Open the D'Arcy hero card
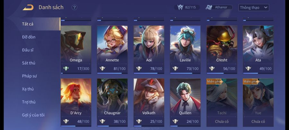Image resolution: width=289 pixels, height=130 pixels. [76, 103]
